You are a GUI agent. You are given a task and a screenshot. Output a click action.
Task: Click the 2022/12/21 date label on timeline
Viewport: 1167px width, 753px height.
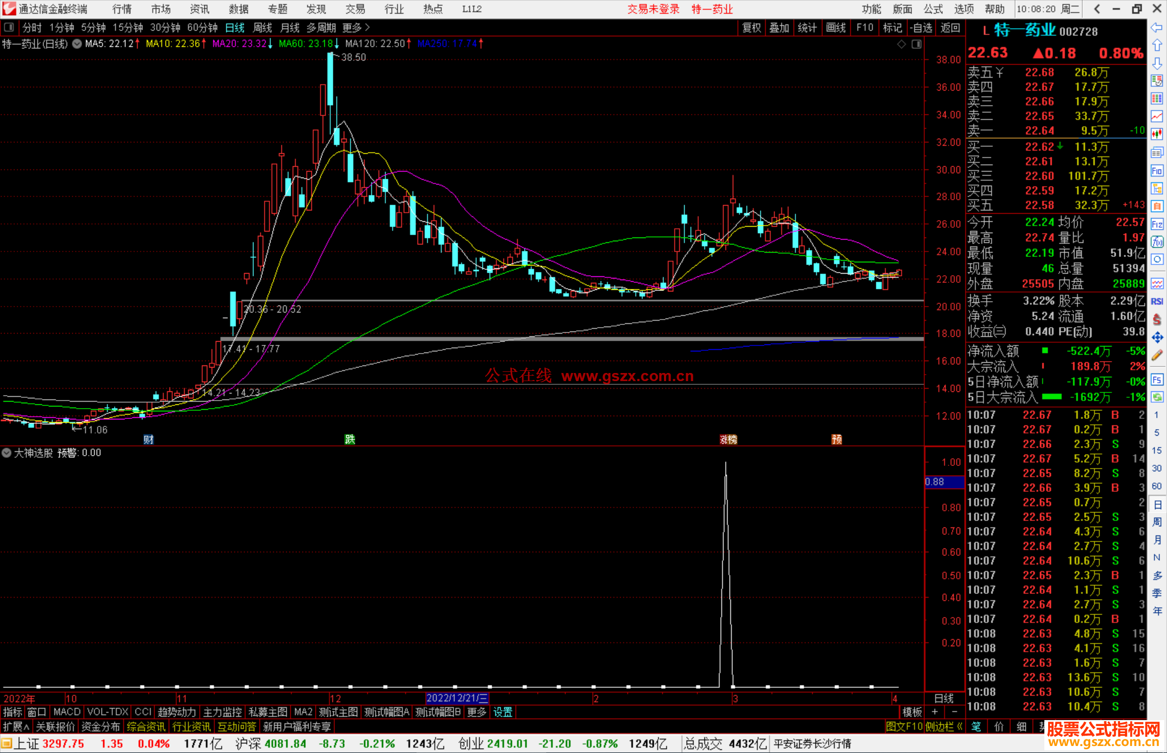tap(457, 698)
